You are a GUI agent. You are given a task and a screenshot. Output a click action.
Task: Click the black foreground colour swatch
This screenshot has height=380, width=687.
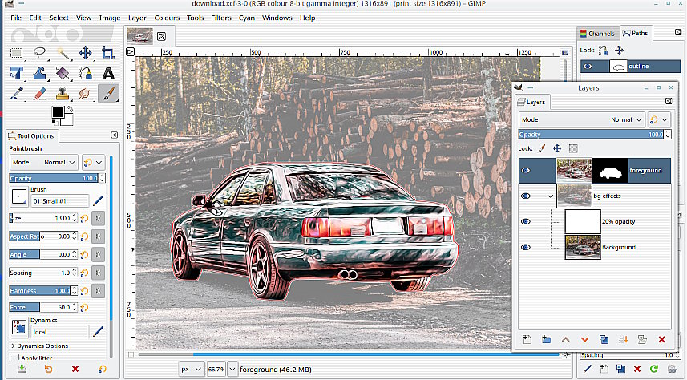click(x=58, y=112)
